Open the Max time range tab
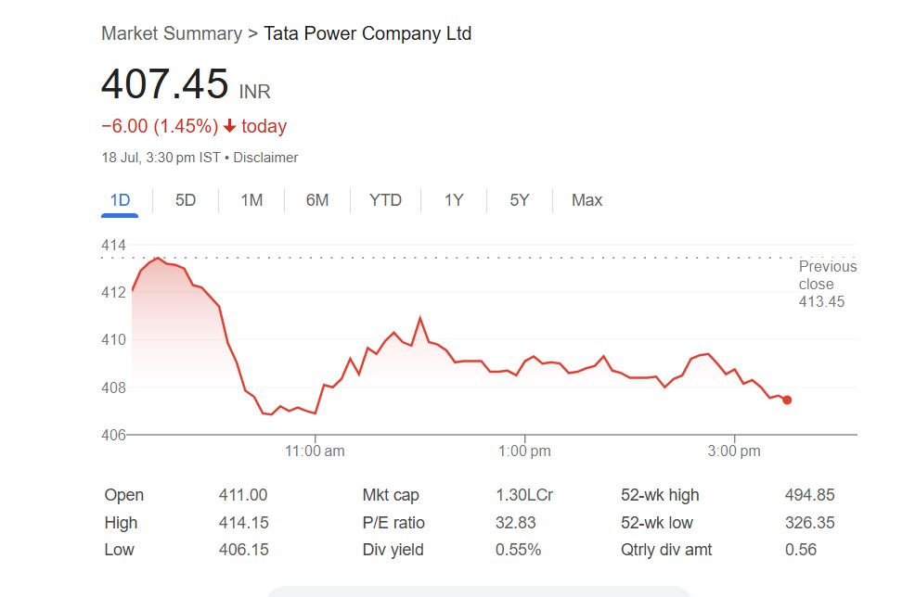915x597 pixels. 586,200
